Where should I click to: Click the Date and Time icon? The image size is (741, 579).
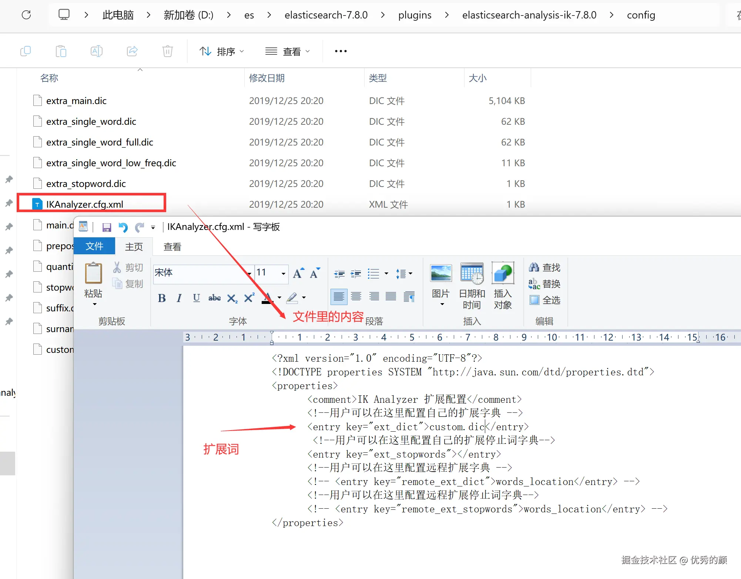[x=472, y=274]
